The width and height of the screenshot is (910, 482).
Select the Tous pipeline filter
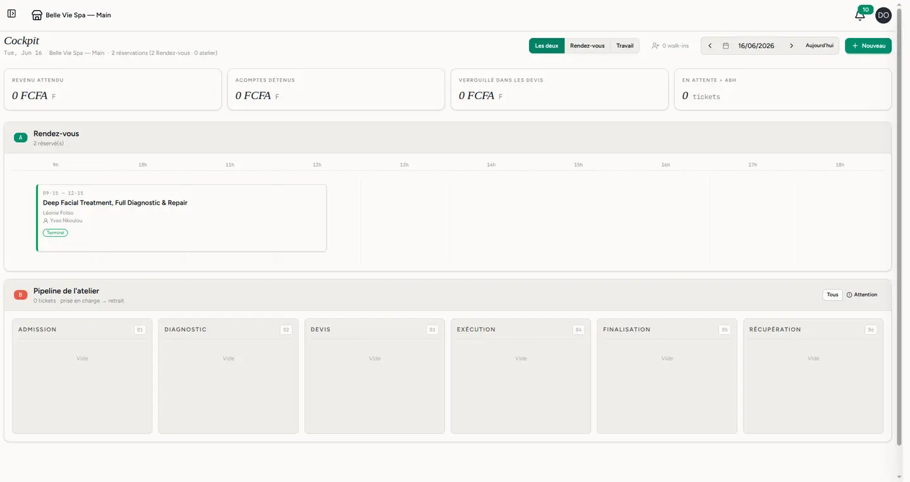tap(832, 294)
